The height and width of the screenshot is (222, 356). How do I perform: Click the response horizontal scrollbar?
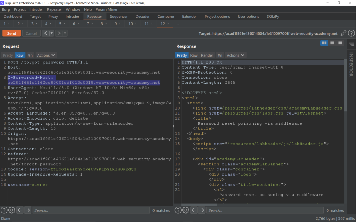[x=199, y=205]
